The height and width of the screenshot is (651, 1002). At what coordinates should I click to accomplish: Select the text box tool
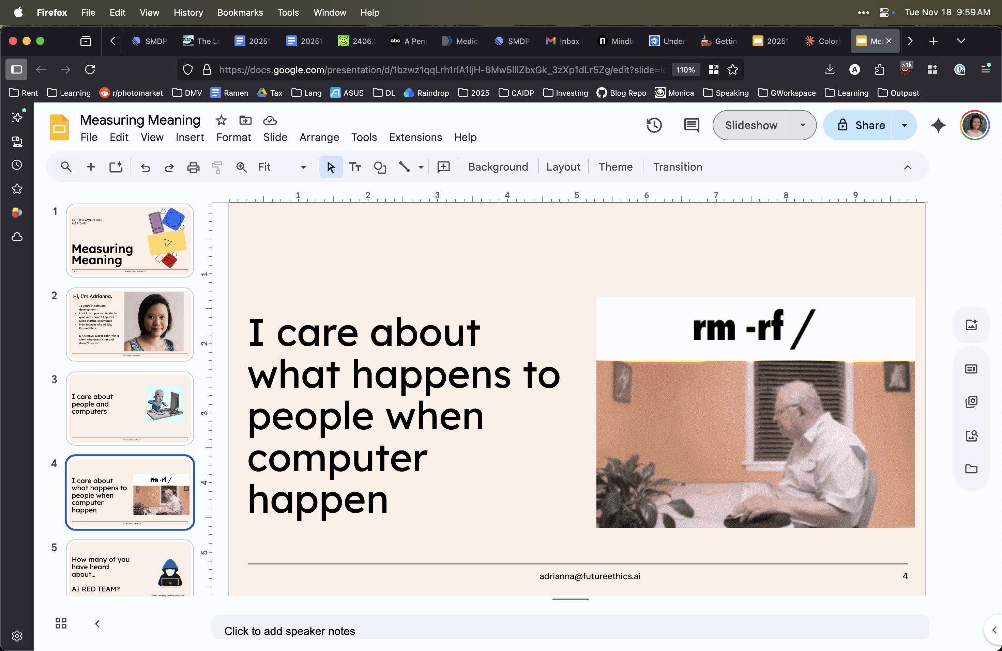point(355,167)
